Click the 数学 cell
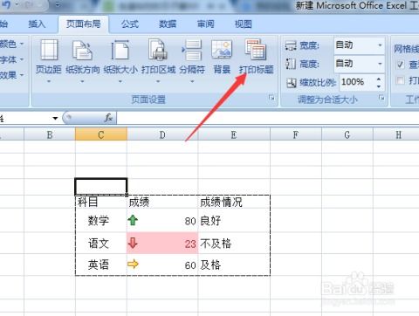The height and width of the screenshot is (316, 419). point(101,221)
